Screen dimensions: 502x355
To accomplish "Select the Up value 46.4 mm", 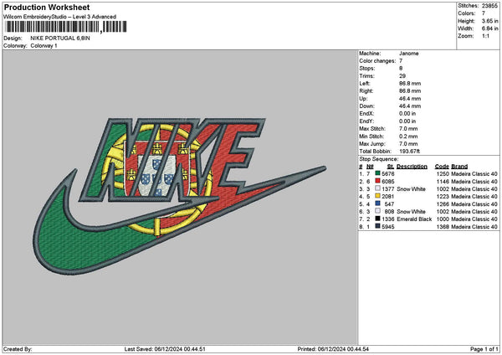I will tap(410, 99).
